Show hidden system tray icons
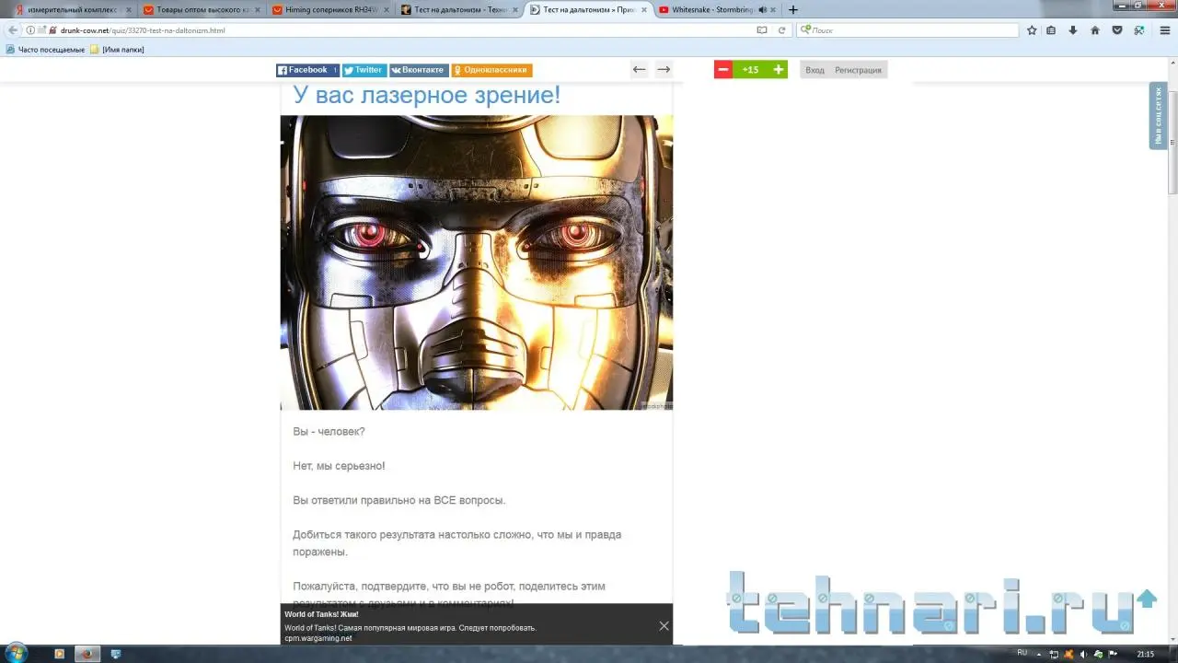The width and height of the screenshot is (1178, 663). pyautogui.click(x=1040, y=654)
